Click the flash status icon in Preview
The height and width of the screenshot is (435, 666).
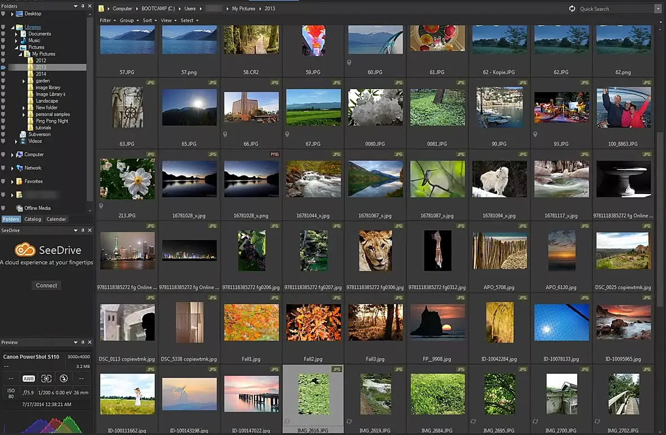click(64, 379)
